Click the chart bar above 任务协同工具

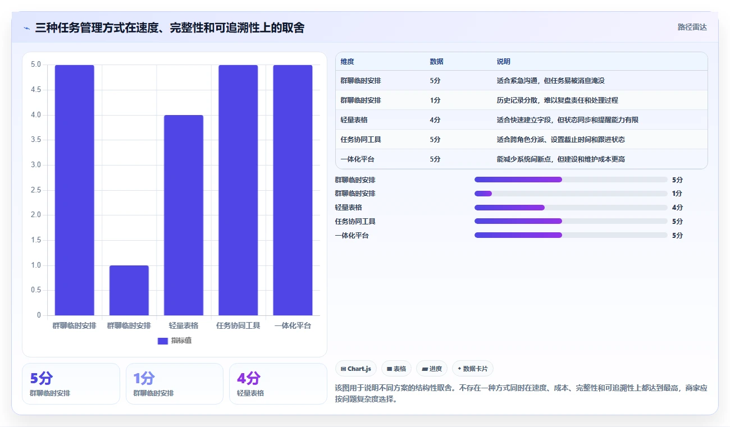[x=238, y=190]
